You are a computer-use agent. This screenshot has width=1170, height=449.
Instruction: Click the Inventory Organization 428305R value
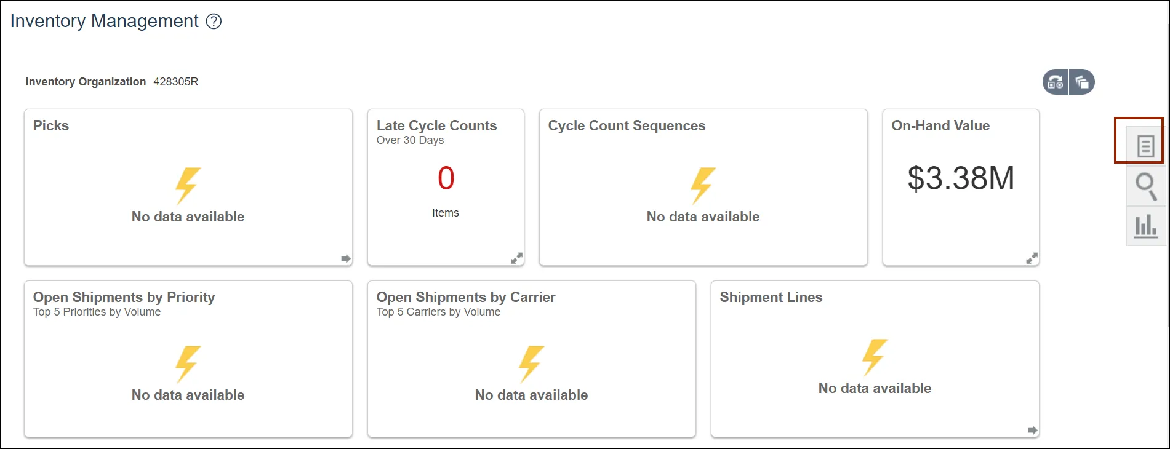pos(175,82)
